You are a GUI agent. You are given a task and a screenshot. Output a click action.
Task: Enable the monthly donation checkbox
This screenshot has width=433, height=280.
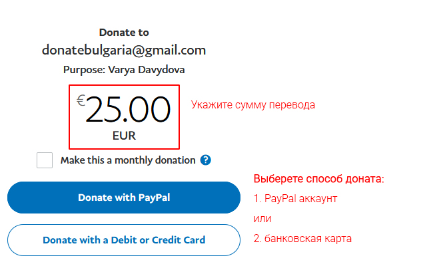[x=45, y=160]
